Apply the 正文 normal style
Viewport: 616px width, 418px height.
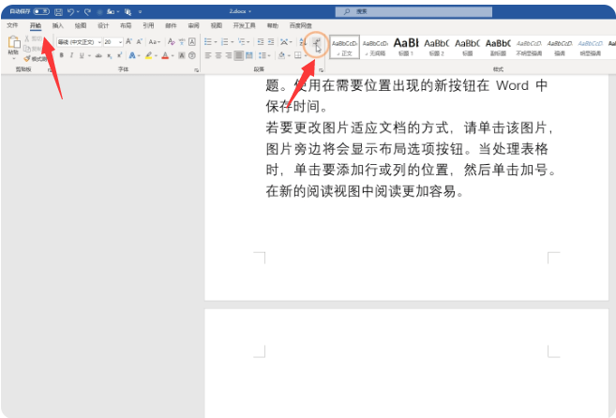[x=344, y=46]
